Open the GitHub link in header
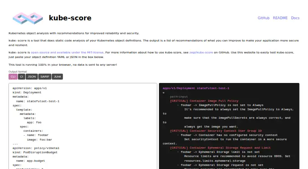Viewport: 308px width, 169px height. coord(263,18)
